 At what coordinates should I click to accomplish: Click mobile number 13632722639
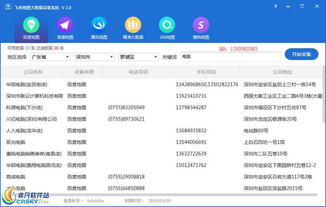(191, 154)
